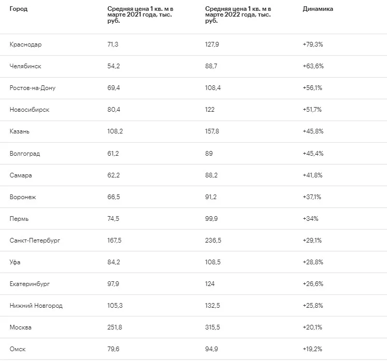Click the Динамика column header

coord(318,9)
